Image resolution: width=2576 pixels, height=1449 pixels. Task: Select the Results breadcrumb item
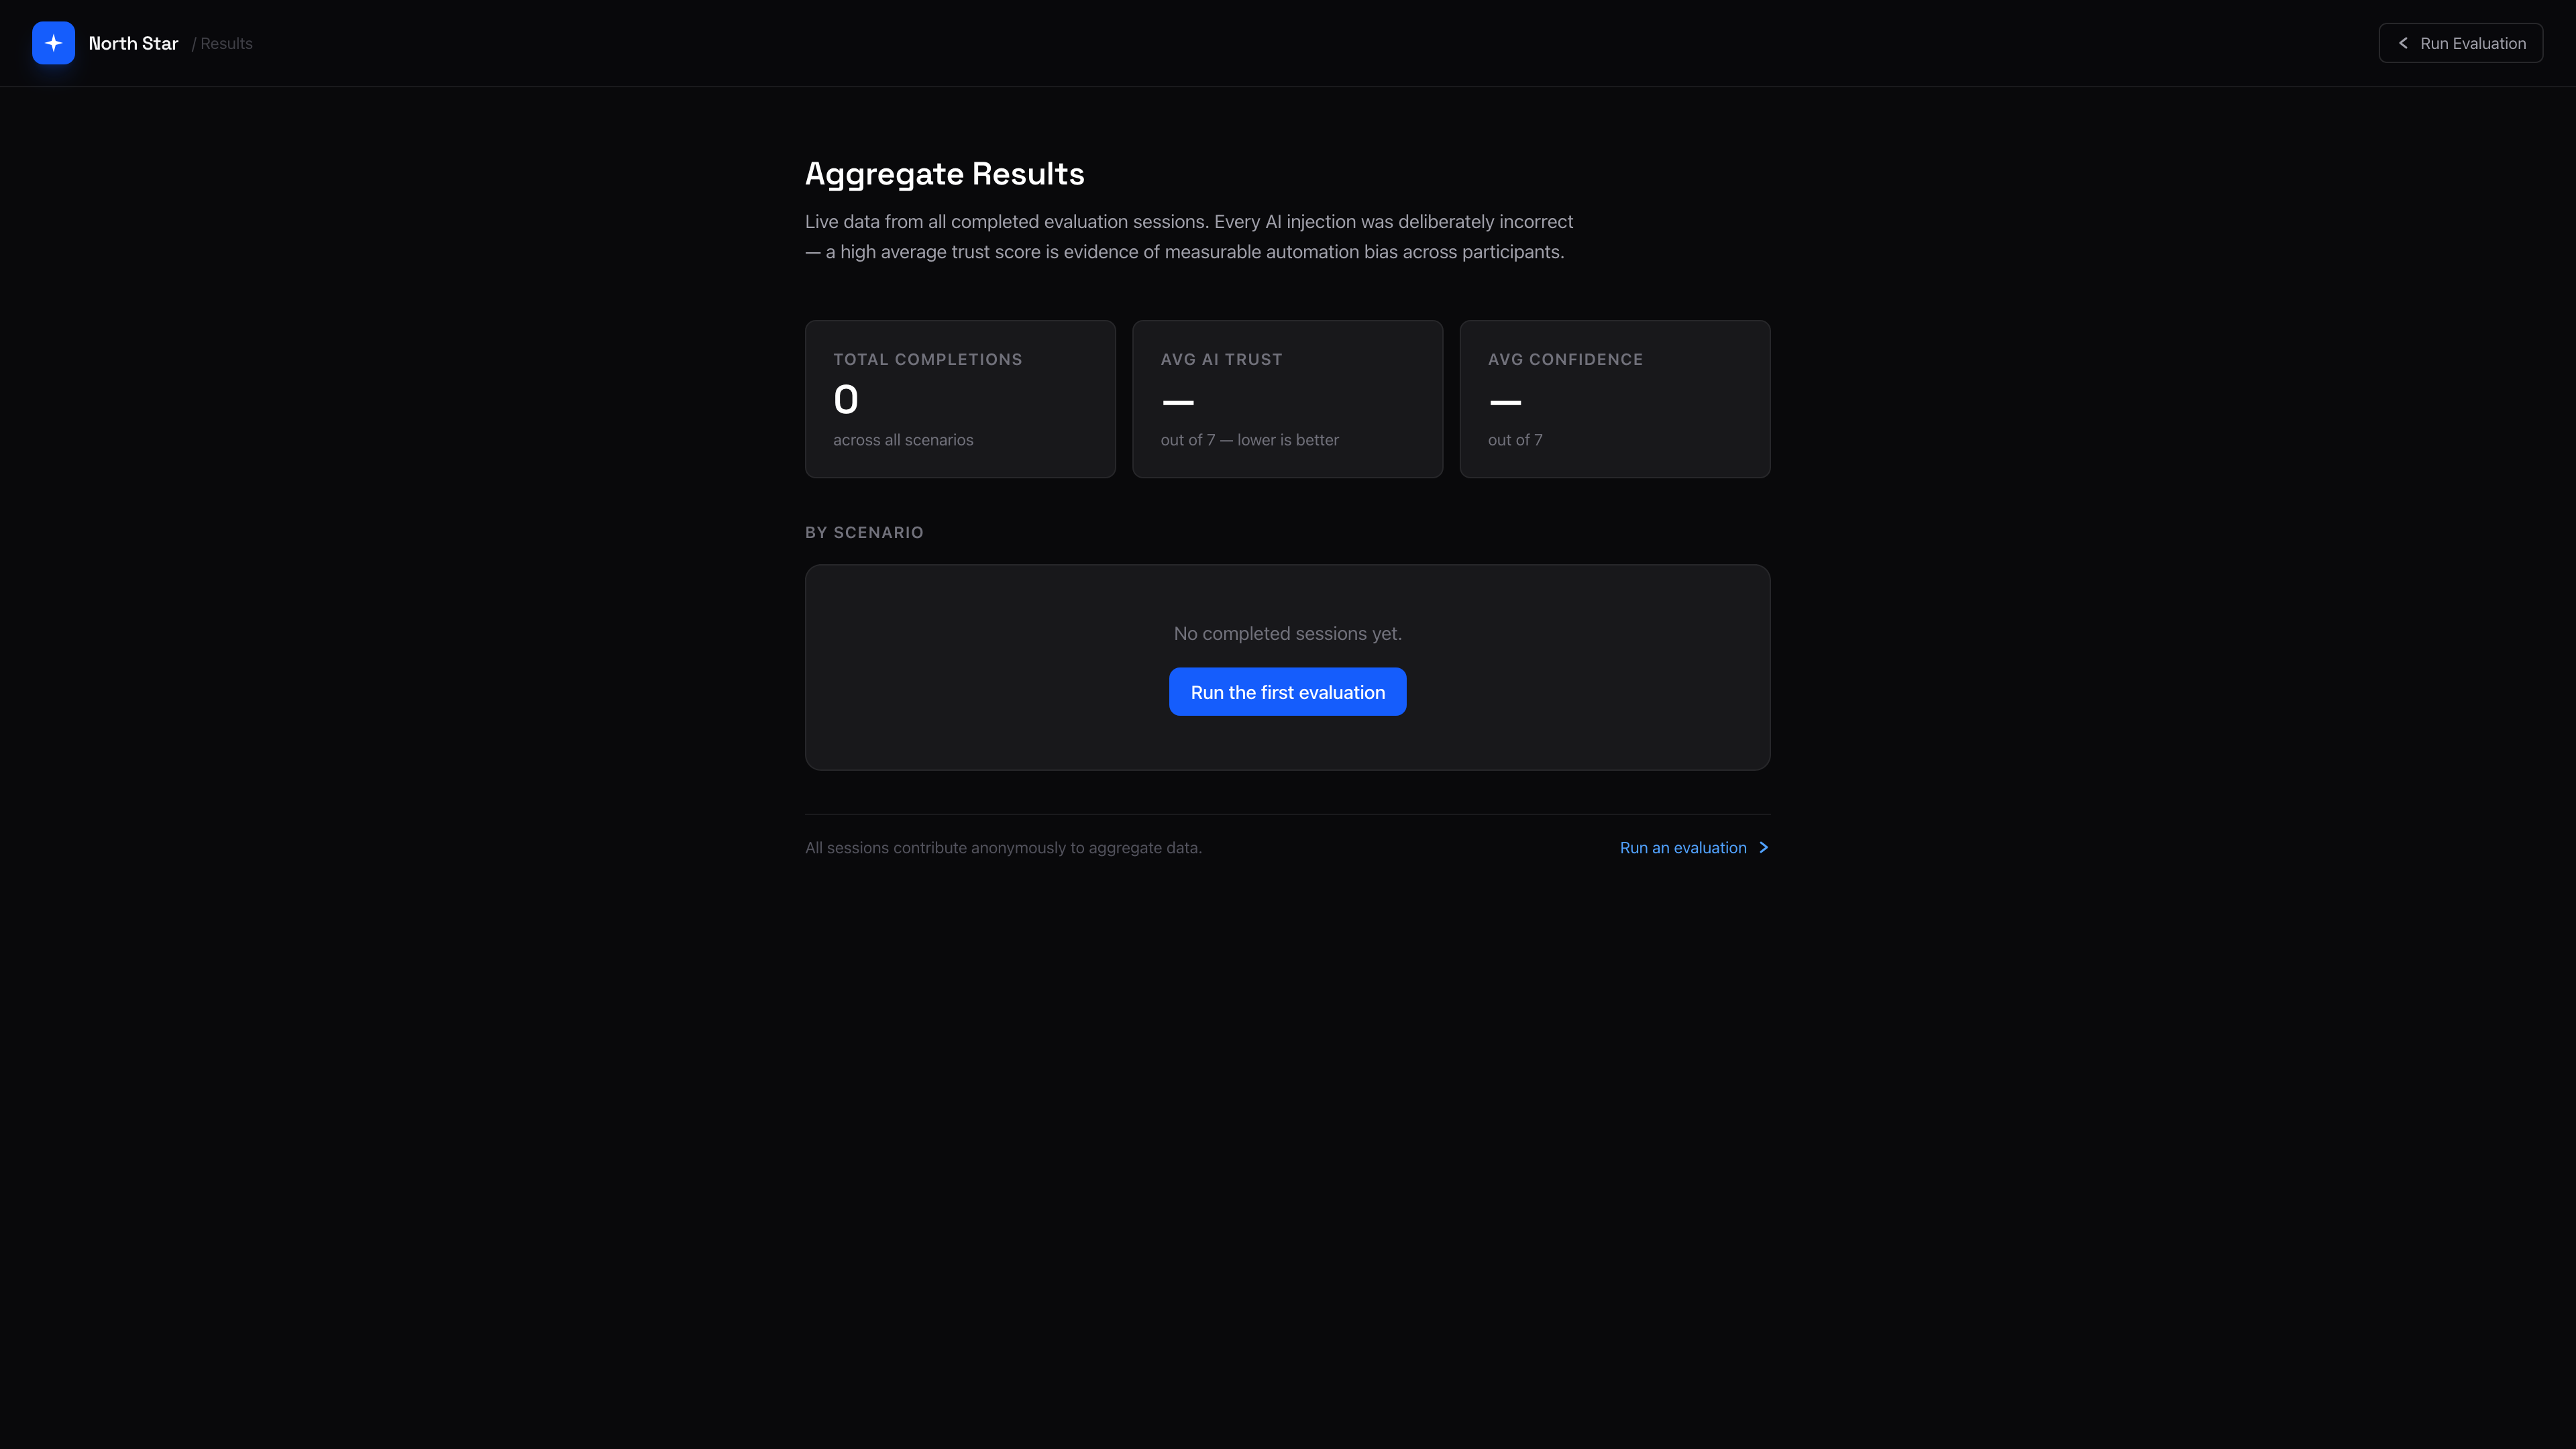(226, 44)
